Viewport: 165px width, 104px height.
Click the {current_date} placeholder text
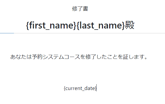point(80,88)
